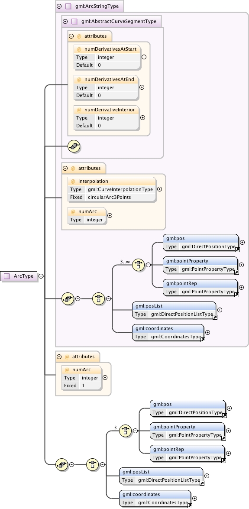Click the @ icon of numDerivativeInterior
The height and width of the screenshot is (509, 249).
(79, 110)
